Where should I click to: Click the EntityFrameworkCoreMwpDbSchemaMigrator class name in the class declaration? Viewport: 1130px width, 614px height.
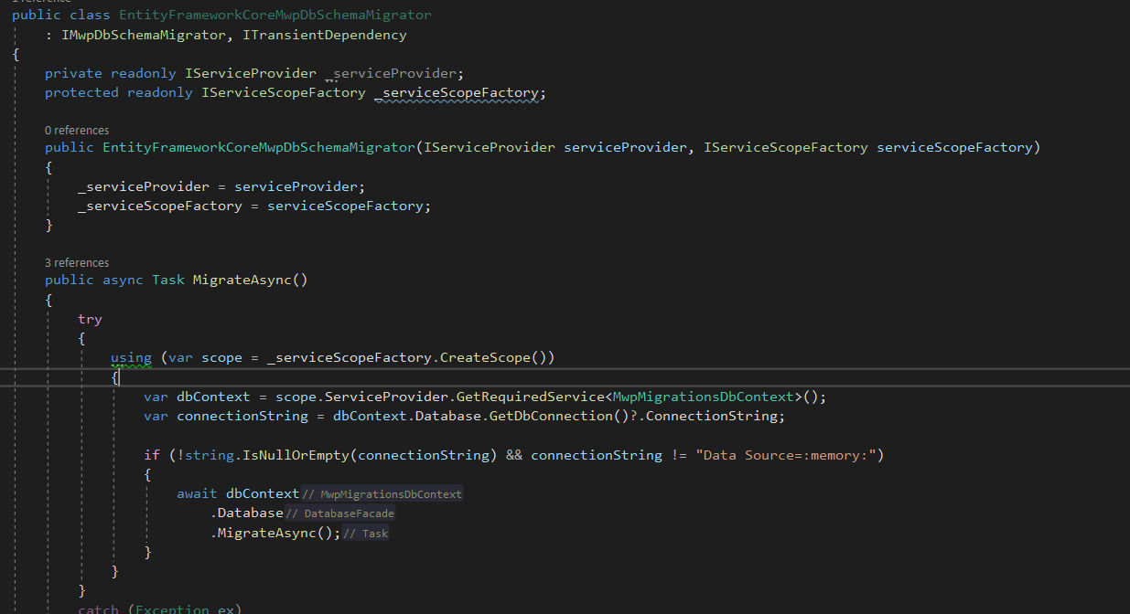(x=275, y=16)
